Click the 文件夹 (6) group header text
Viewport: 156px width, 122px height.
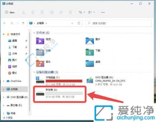point(43,33)
